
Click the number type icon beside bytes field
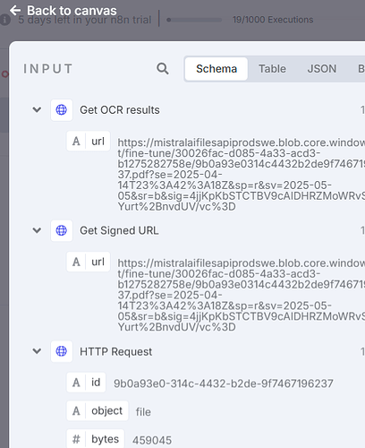[76, 439]
